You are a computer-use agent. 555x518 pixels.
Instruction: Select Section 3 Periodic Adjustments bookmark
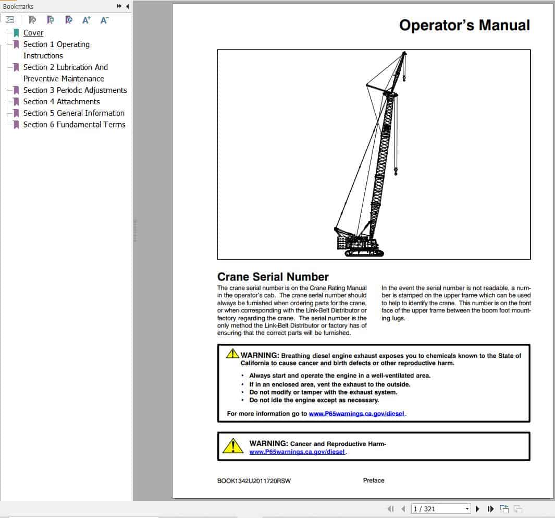click(75, 90)
